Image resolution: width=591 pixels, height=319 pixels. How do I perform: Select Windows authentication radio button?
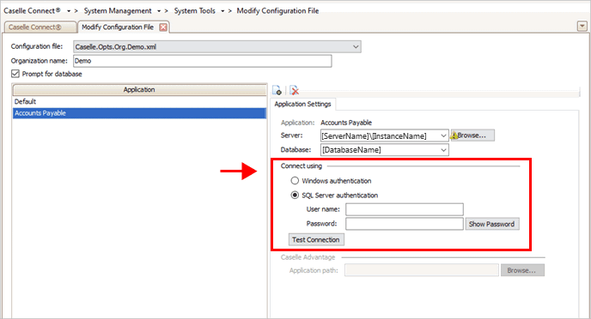pos(295,181)
